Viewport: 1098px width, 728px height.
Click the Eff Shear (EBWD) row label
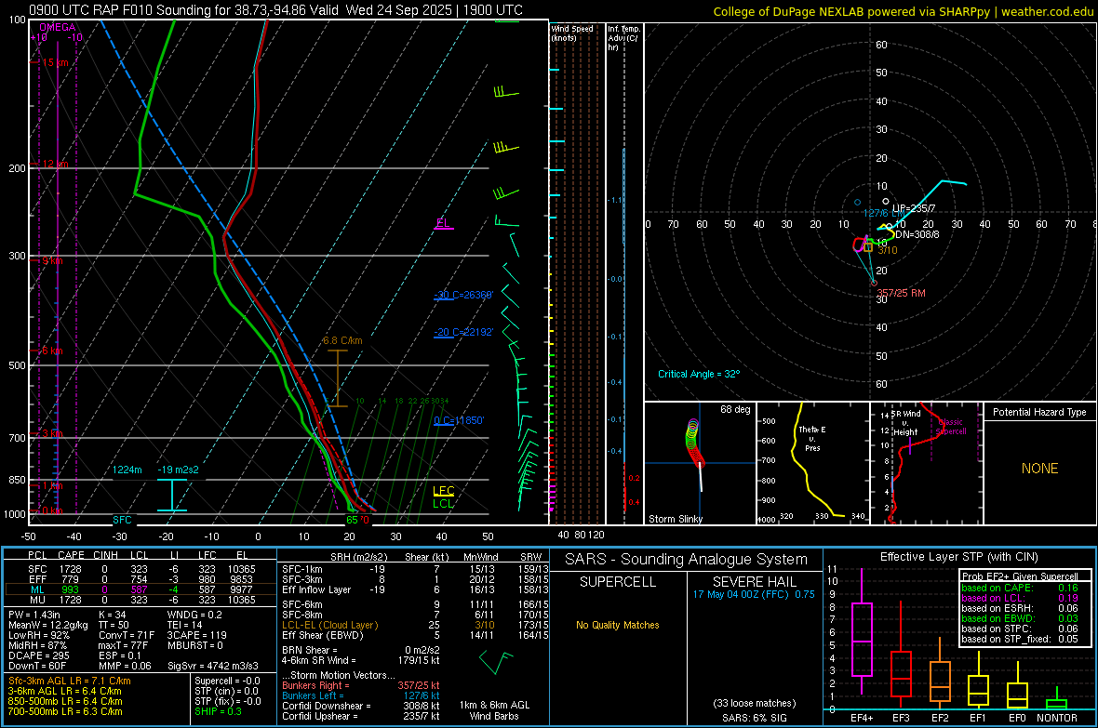pyautogui.click(x=323, y=636)
